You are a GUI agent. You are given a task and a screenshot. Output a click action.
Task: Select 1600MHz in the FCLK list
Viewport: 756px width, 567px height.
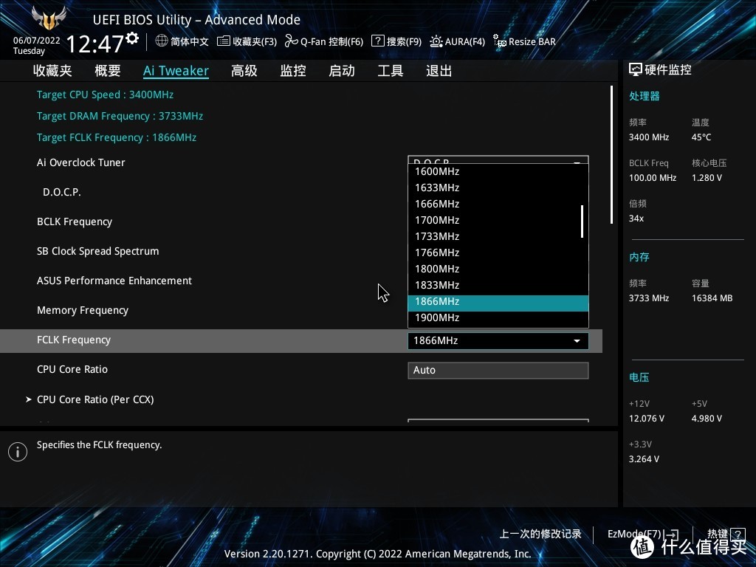(498, 171)
